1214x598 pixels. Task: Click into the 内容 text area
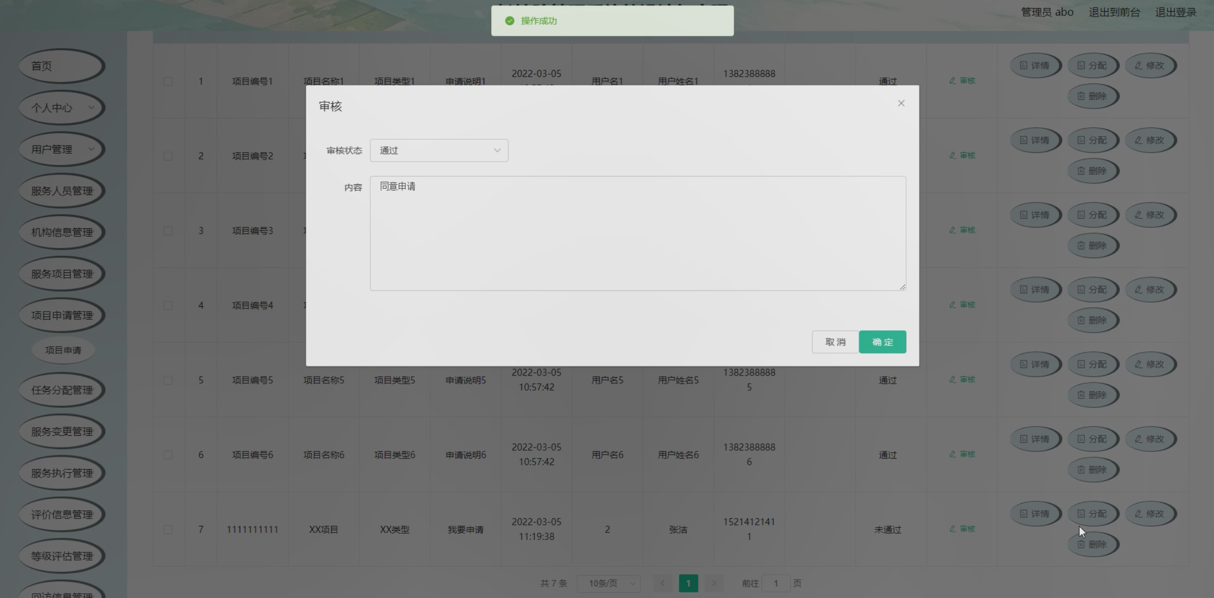(x=637, y=234)
